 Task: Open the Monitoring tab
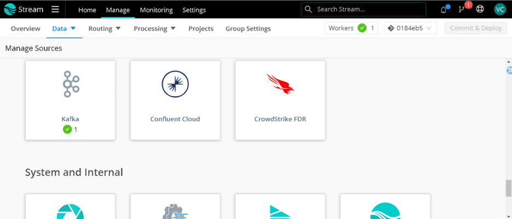click(156, 10)
